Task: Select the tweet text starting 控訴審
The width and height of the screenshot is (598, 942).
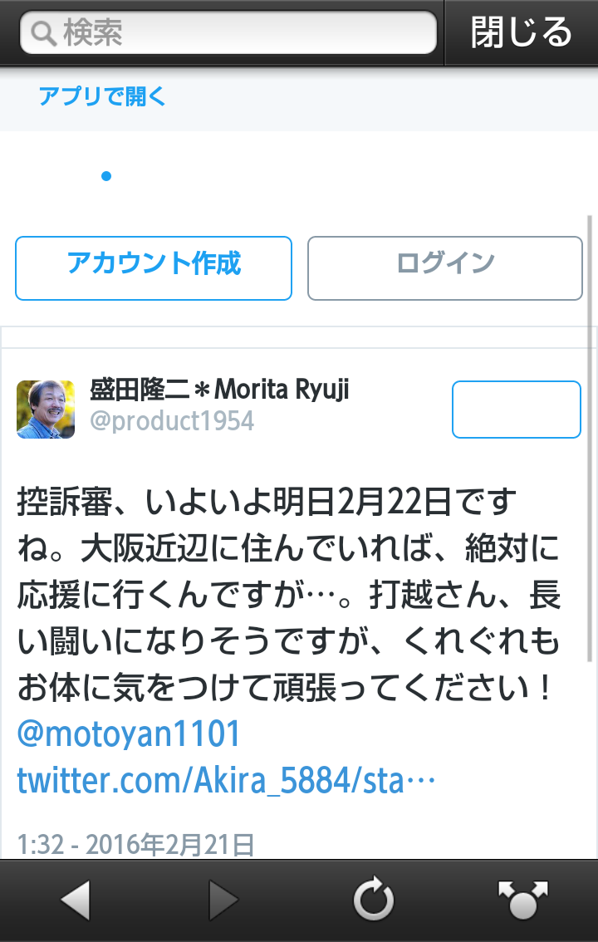Action: coord(288,594)
